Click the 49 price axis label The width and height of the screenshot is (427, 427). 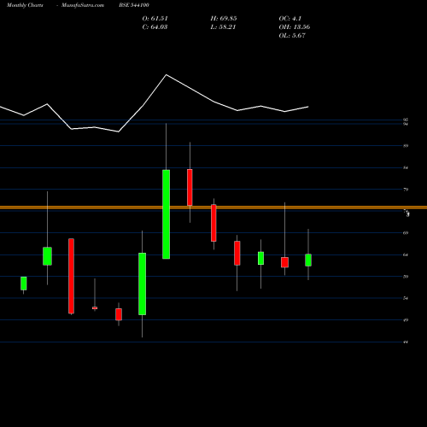[x=406, y=320]
